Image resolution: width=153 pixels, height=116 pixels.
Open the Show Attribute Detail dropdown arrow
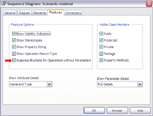(49, 84)
